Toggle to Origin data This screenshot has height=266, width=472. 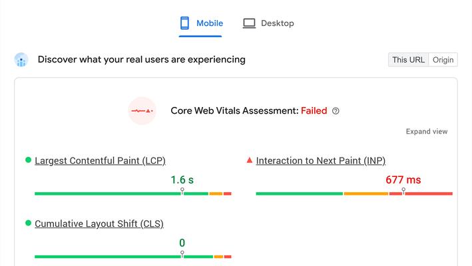[443, 59]
